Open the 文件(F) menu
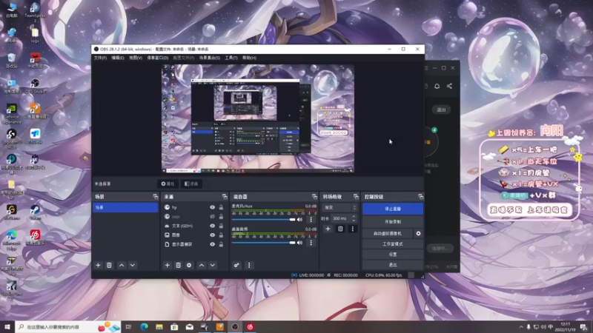 pos(100,58)
